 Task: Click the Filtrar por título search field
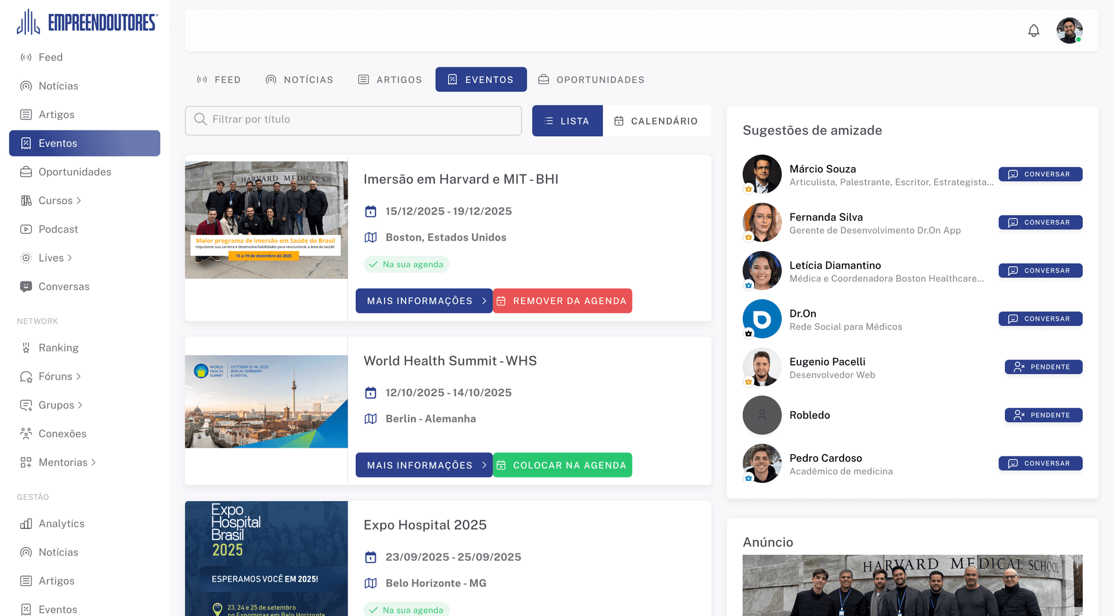tap(353, 119)
